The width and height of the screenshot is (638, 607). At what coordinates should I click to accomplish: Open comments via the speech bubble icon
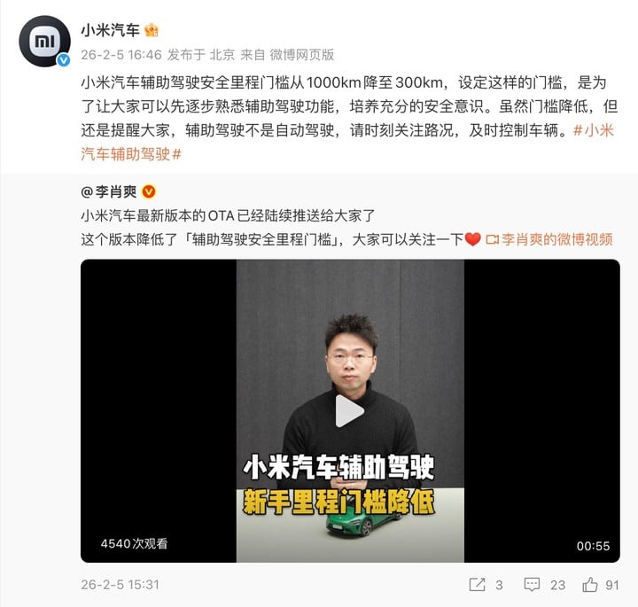[x=532, y=585]
